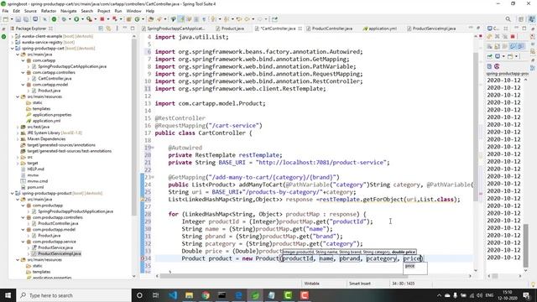
Task: Expand eureka-client-example project
Action: 13,36
